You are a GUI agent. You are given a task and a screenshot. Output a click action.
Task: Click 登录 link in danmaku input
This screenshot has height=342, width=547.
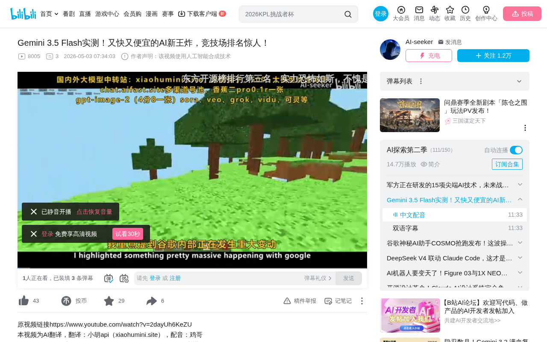tap(155, 278)
